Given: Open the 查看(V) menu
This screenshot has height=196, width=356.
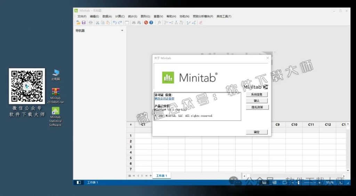Looking at the screenshot, I should 159,17.
